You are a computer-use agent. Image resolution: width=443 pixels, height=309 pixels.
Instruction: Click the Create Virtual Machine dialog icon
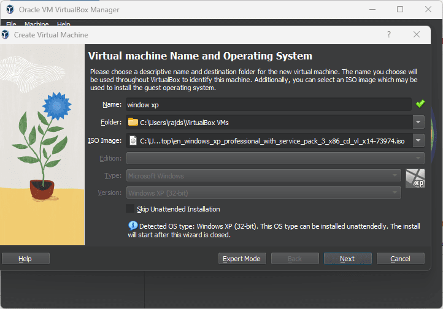coord(6,35)
